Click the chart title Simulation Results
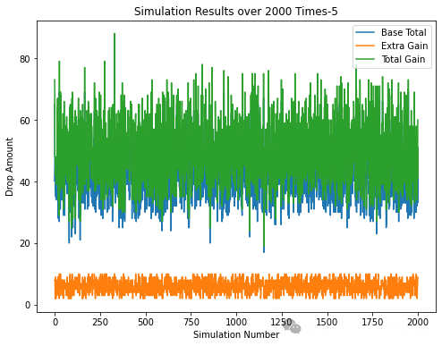This screenshot has width=442, height=346. click(x=235, y=12)
